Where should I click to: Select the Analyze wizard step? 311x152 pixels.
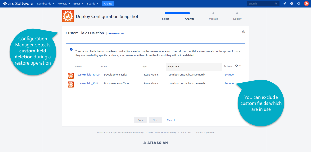pos(189,19)
